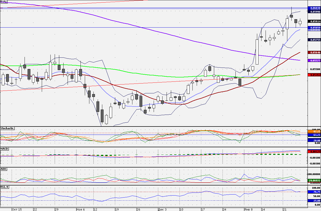Click the "Ноя 6" date label

(x=81, y=209)
